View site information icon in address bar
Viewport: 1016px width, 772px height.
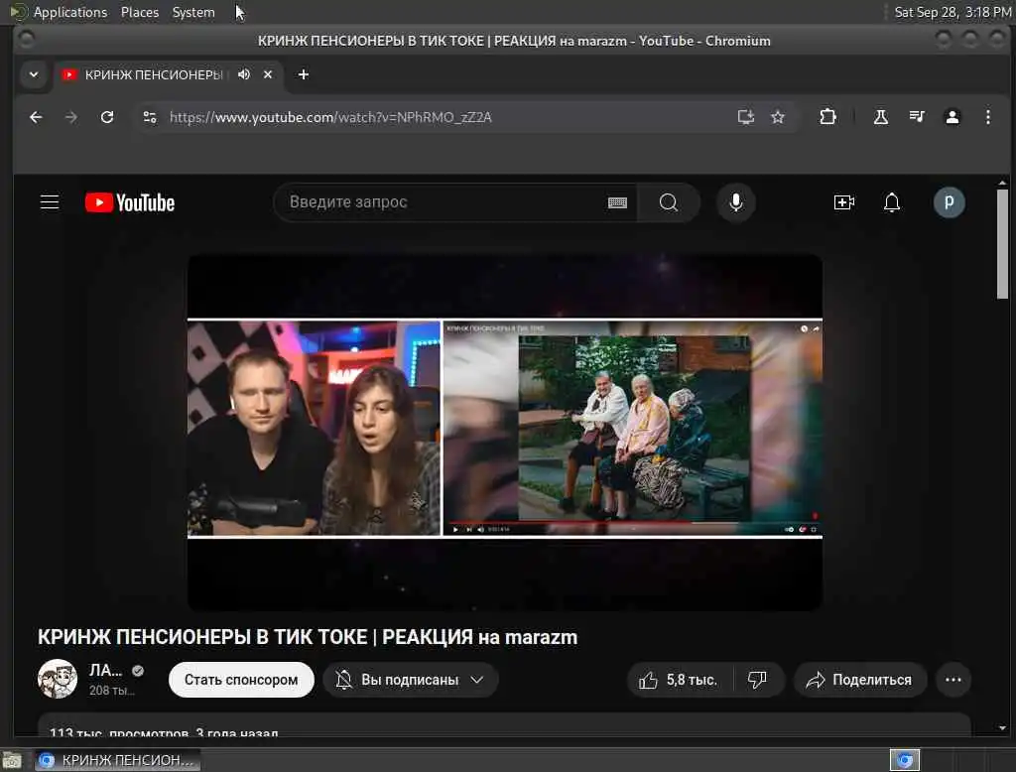[150, 117]
